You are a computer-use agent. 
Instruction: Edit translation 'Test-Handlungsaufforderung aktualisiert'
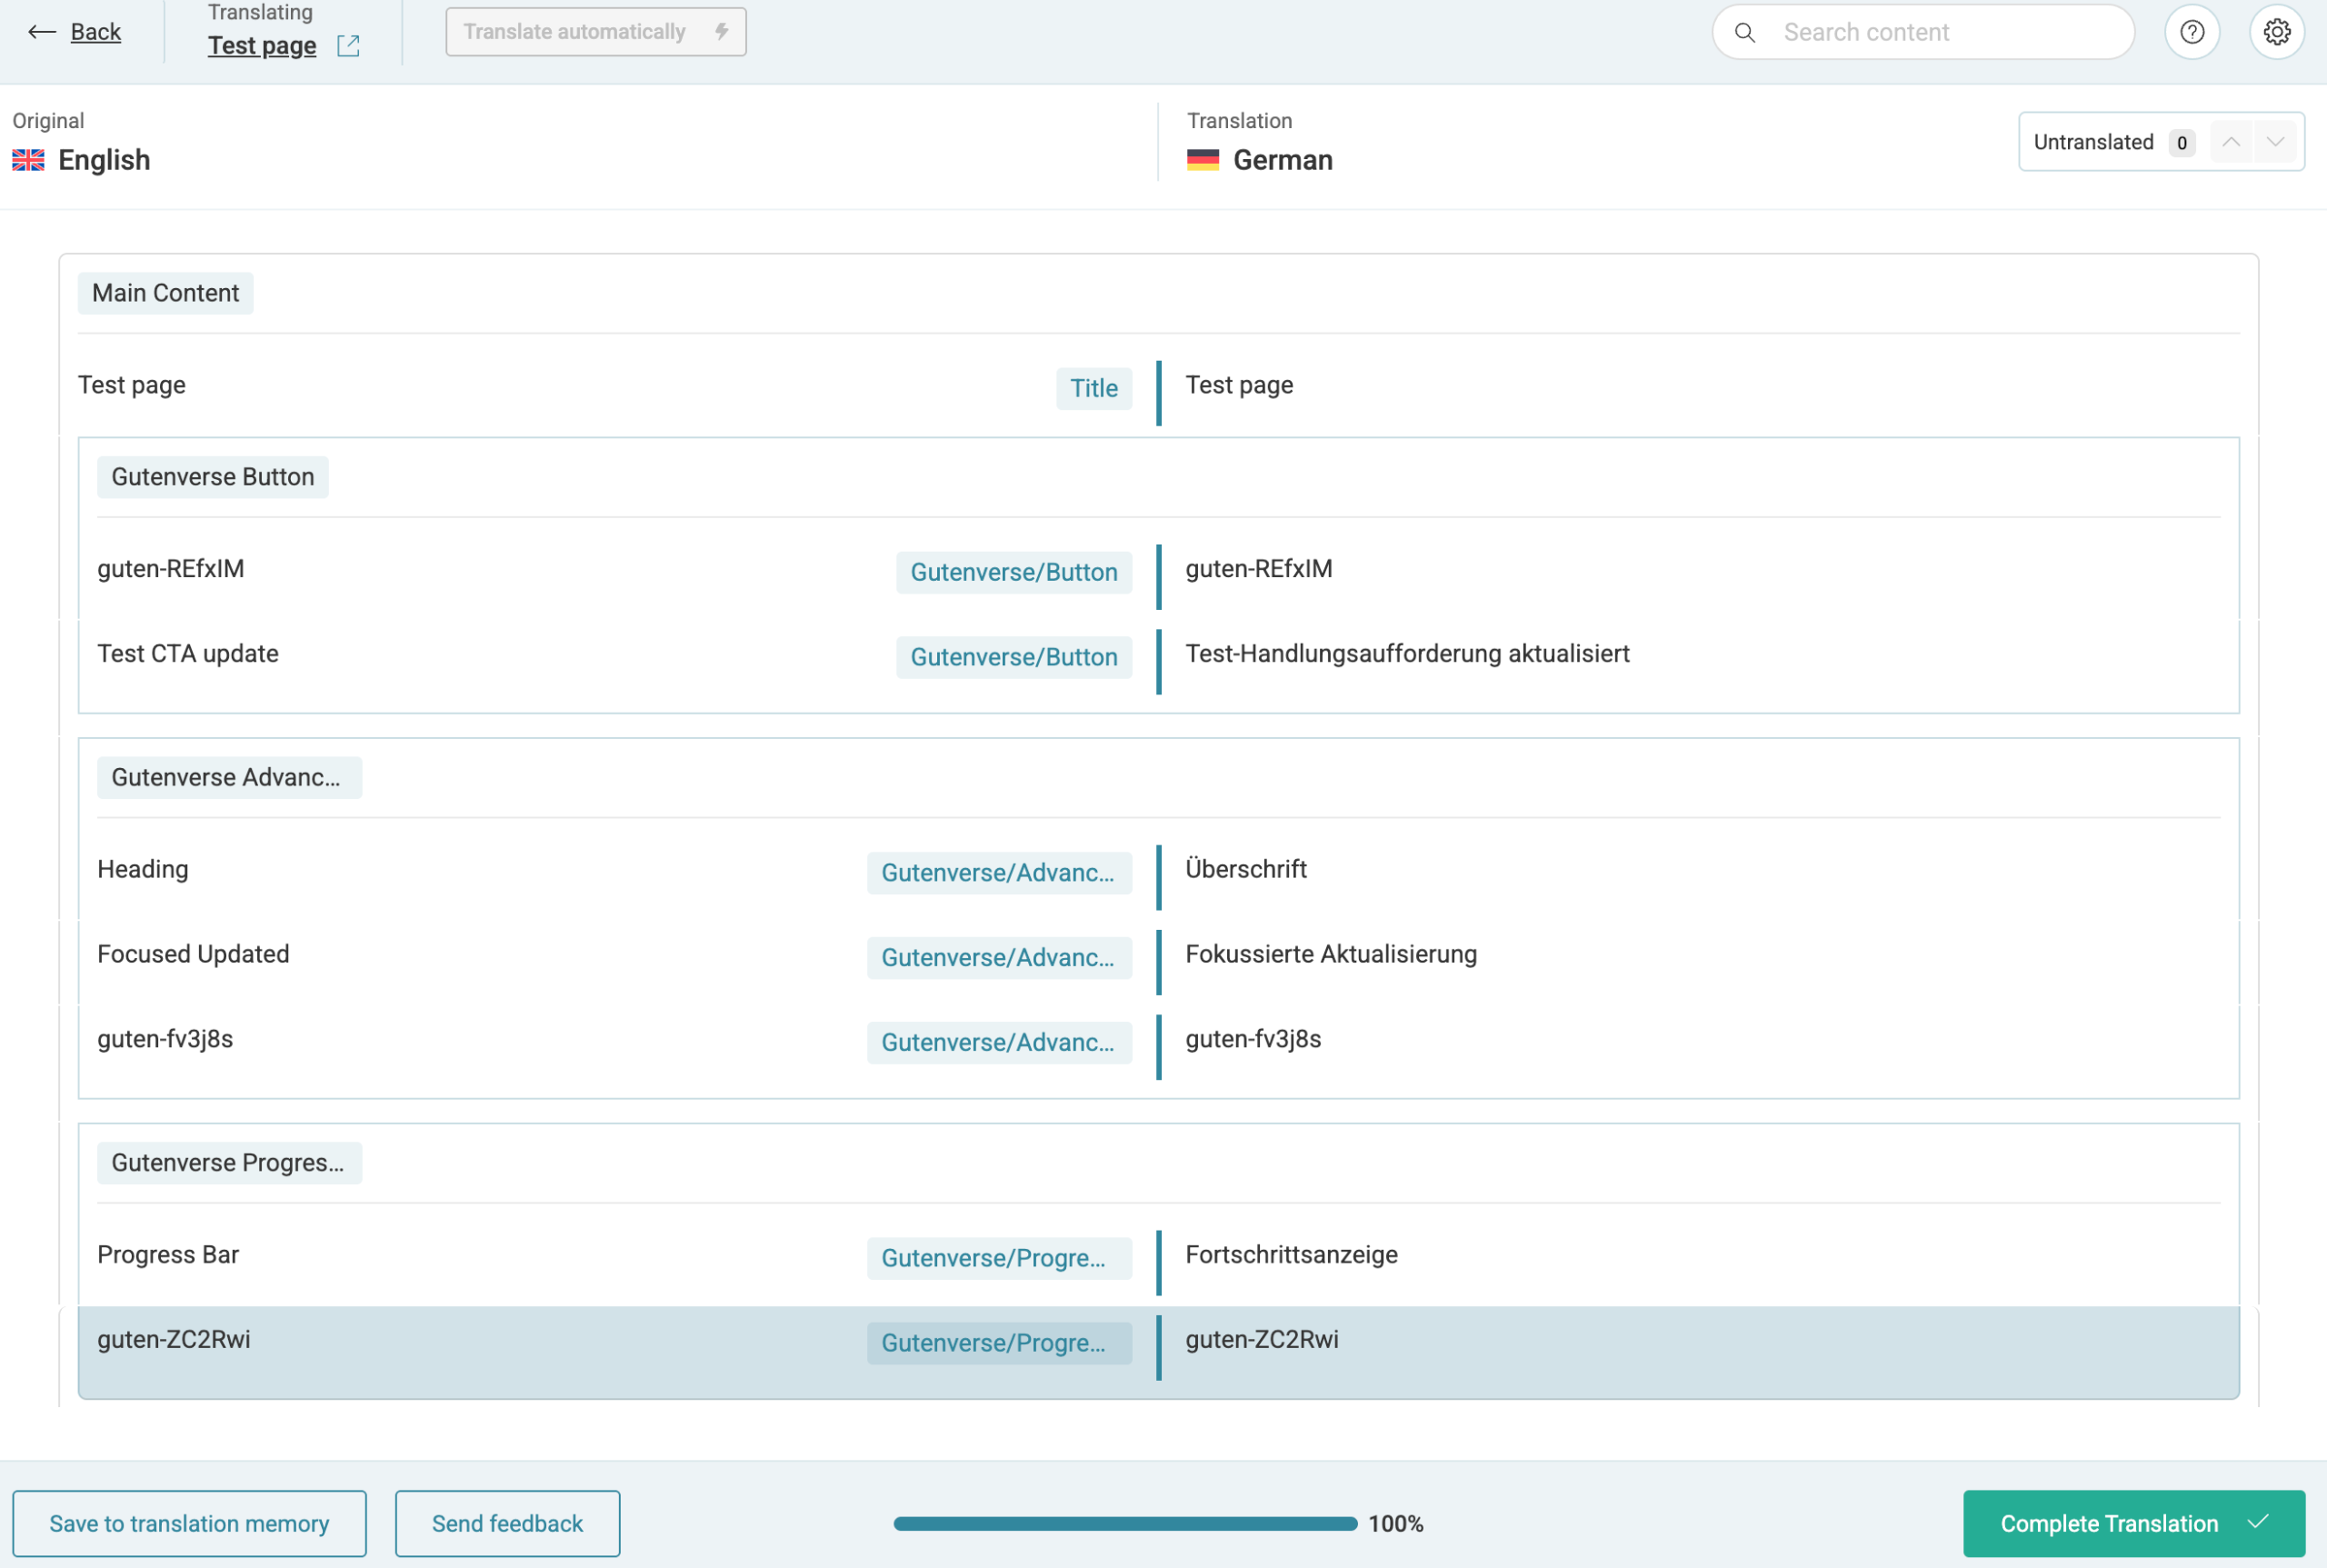tap(1407, 653)
